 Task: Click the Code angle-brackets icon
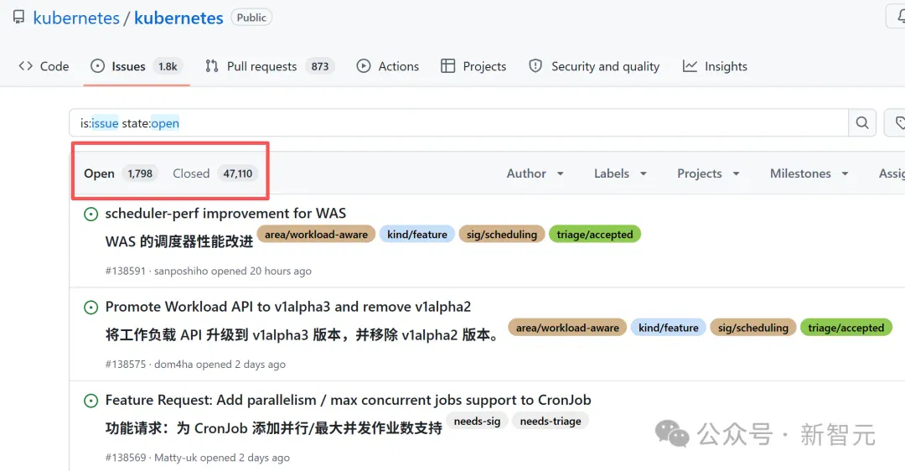25,66
